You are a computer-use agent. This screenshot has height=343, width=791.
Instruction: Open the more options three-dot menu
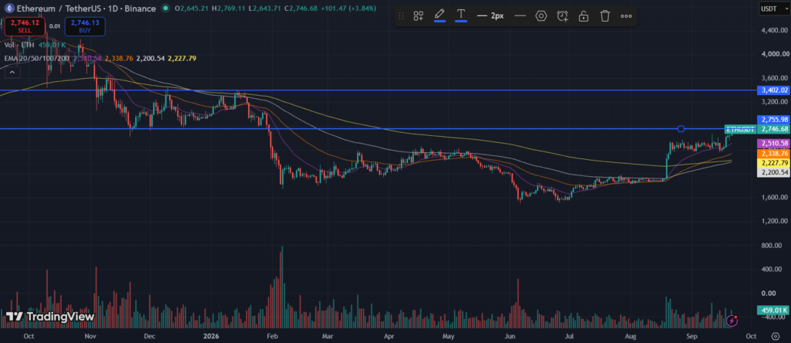(x=626, y=16)
